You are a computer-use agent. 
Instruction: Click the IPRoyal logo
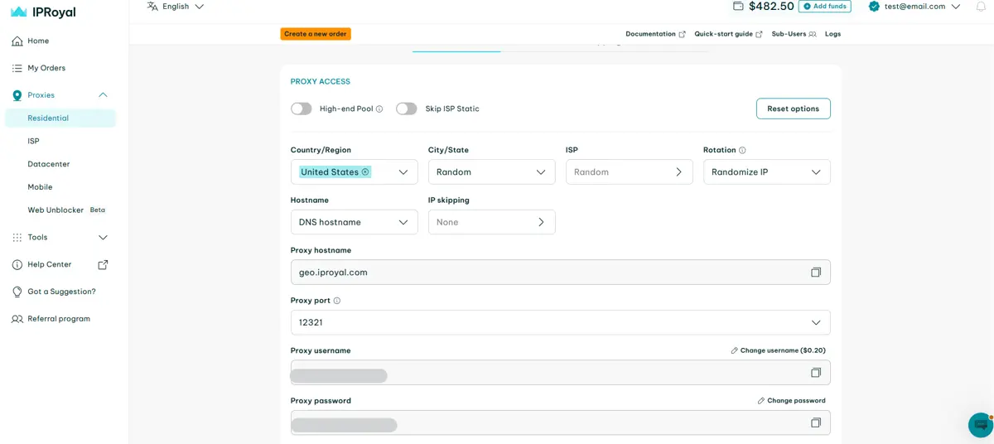[x=43, y=12]
